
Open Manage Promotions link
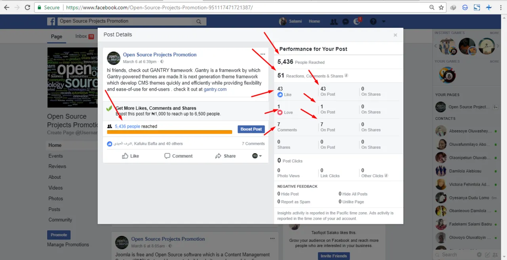(x=68, y=245)
